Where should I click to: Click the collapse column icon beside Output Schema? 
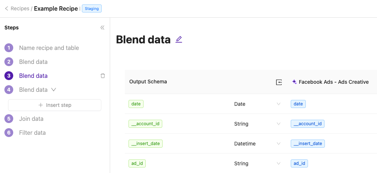tap(279, 82)
